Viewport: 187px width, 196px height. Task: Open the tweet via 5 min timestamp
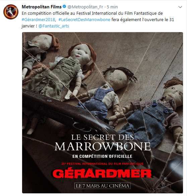coord(112,7)
